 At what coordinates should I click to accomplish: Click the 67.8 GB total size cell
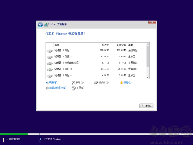pos(105,56)
